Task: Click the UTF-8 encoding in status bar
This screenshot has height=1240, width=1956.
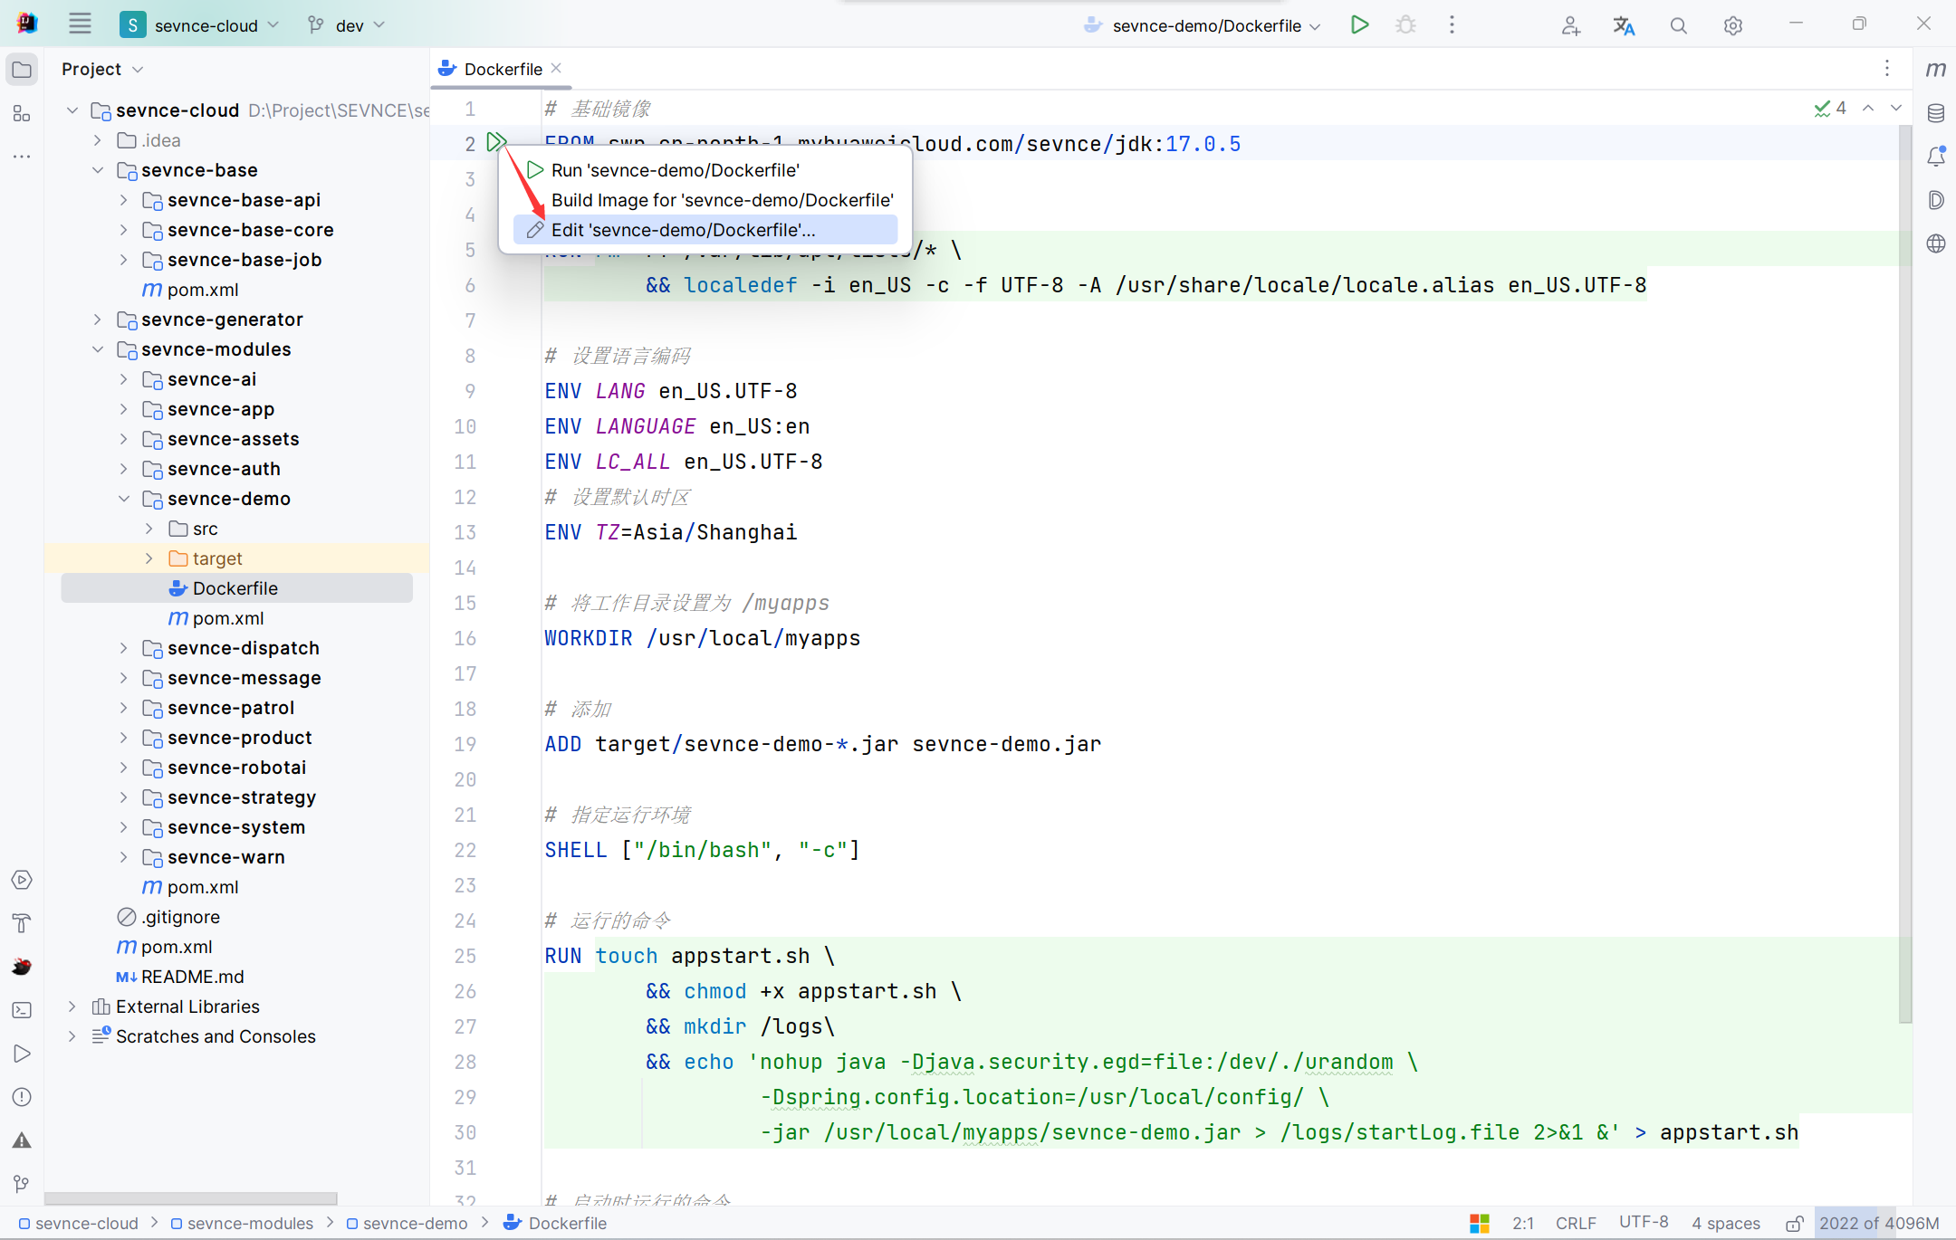Action: [x=1644, y=1224]
